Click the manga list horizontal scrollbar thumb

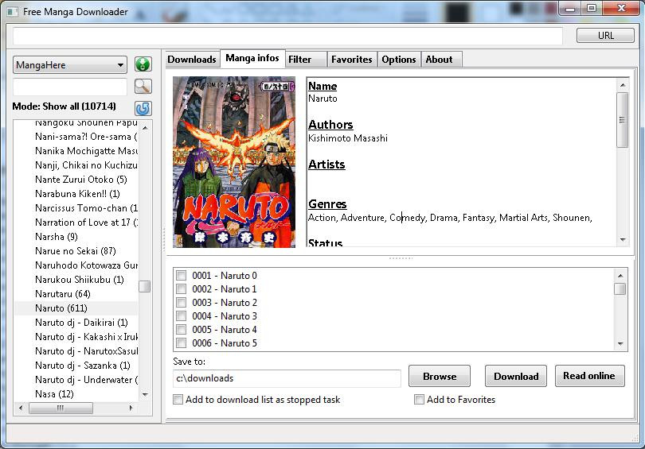click(61, 408)
